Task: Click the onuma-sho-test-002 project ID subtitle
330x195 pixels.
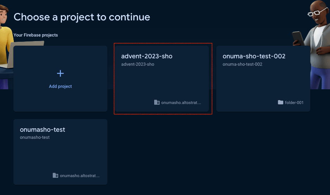Action: (x=242, y=64)
